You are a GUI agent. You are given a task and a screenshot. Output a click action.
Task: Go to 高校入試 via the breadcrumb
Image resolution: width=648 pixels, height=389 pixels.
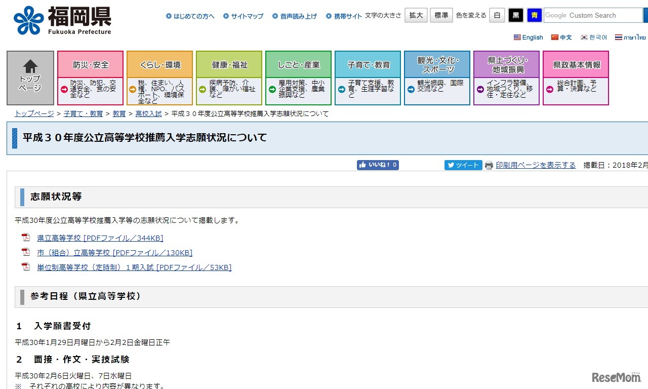pyautogui.click(x=148, y=113)
